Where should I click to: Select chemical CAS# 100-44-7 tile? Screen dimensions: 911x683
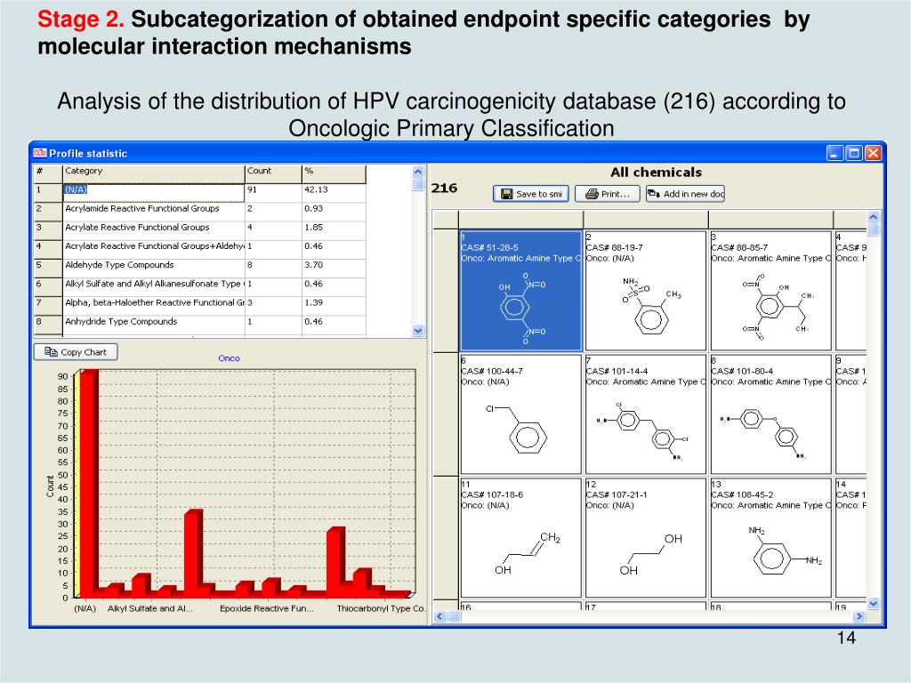click(521, 414)
